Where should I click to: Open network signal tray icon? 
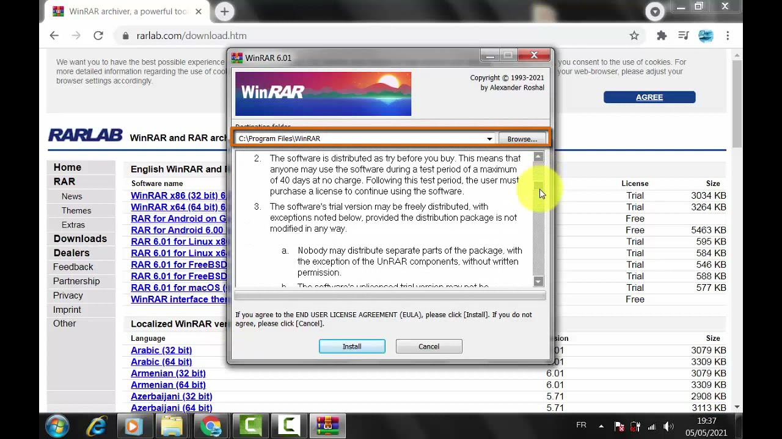click(652, 427)
